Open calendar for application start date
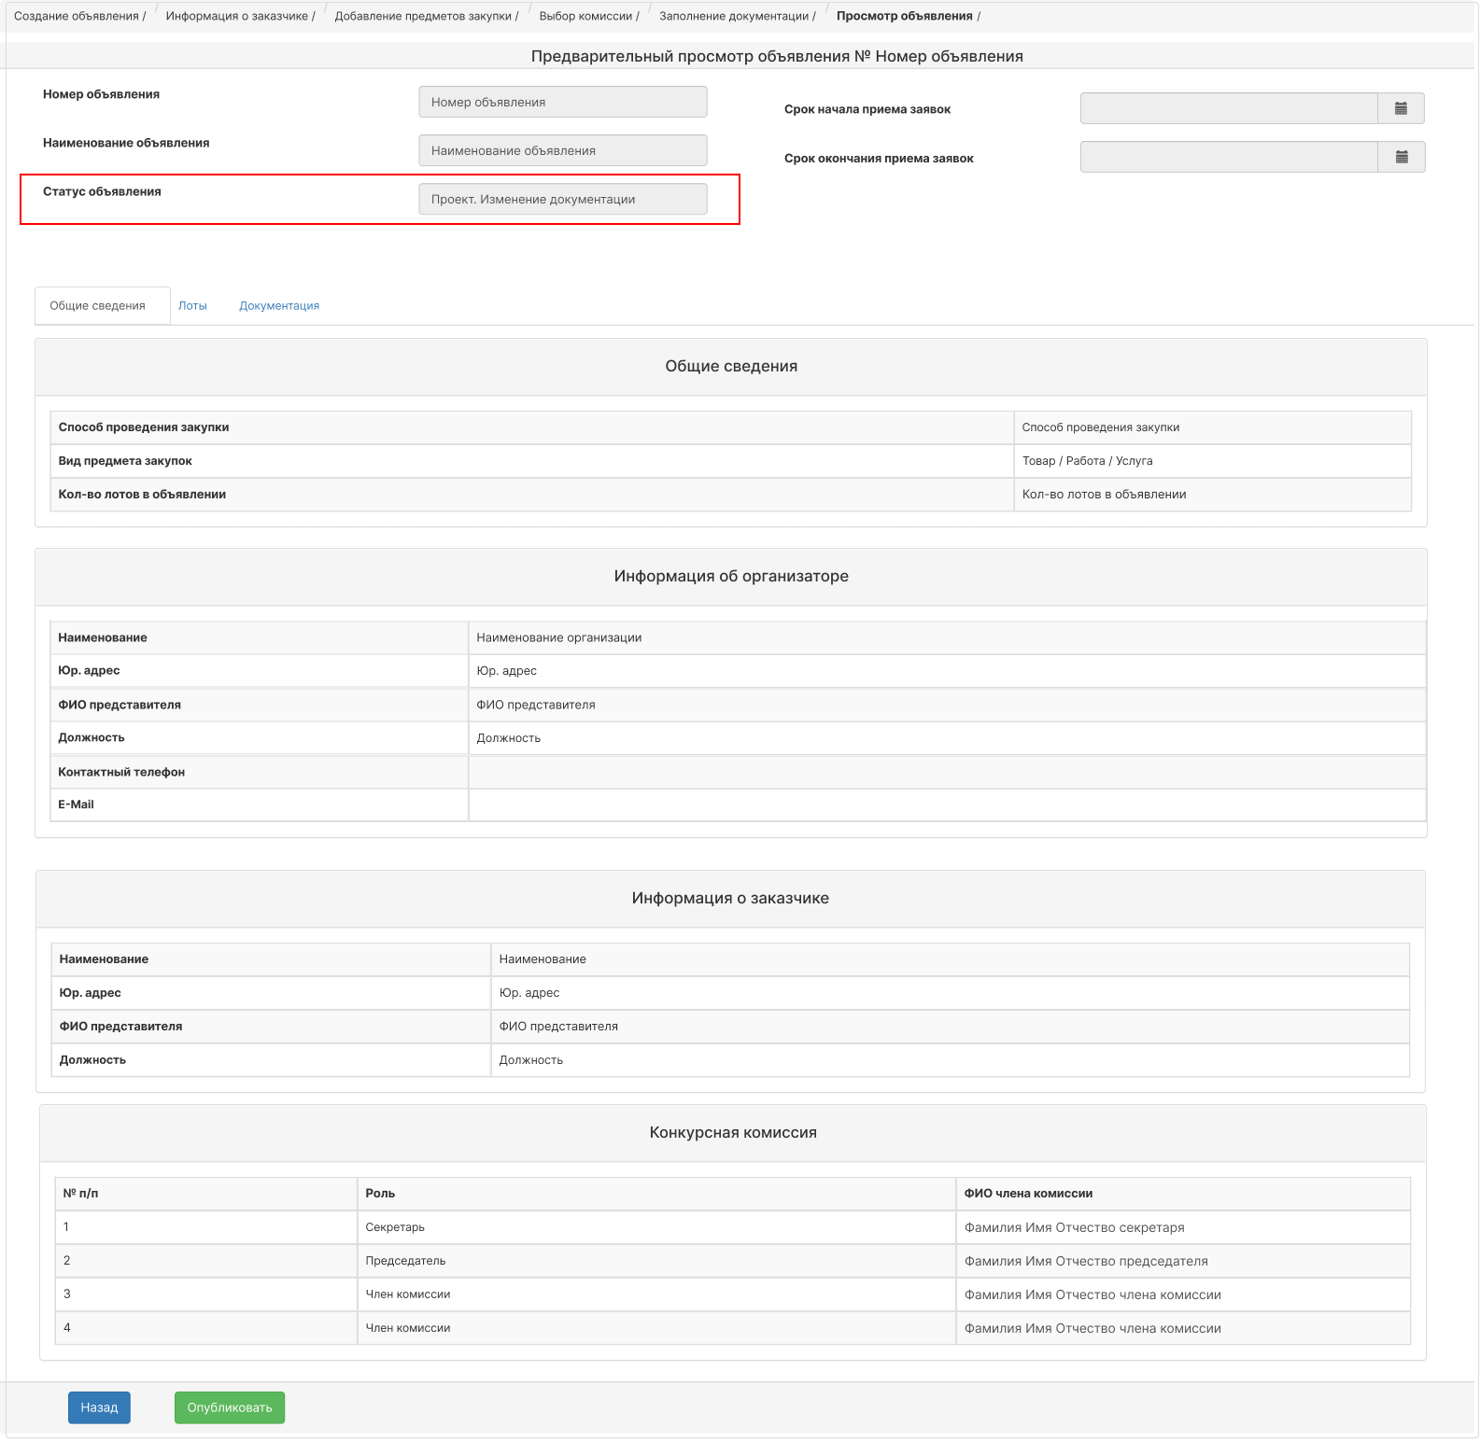 (1401, 108)
